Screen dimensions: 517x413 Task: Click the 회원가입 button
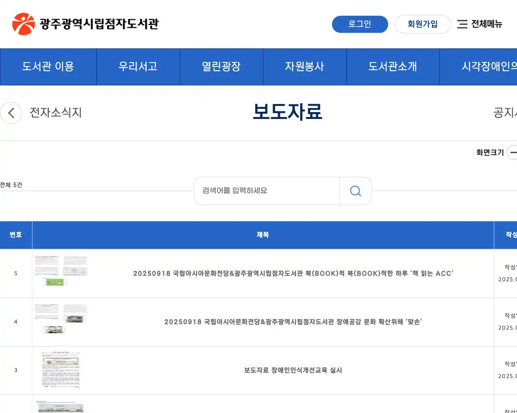coord(422,24)
